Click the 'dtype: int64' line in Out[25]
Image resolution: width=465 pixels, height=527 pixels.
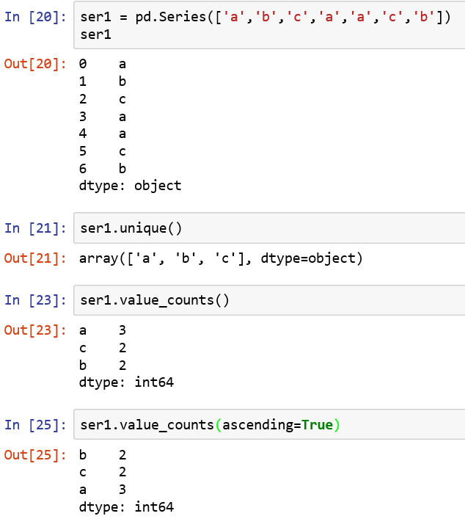pyautogui.click(x=127, y=507)
